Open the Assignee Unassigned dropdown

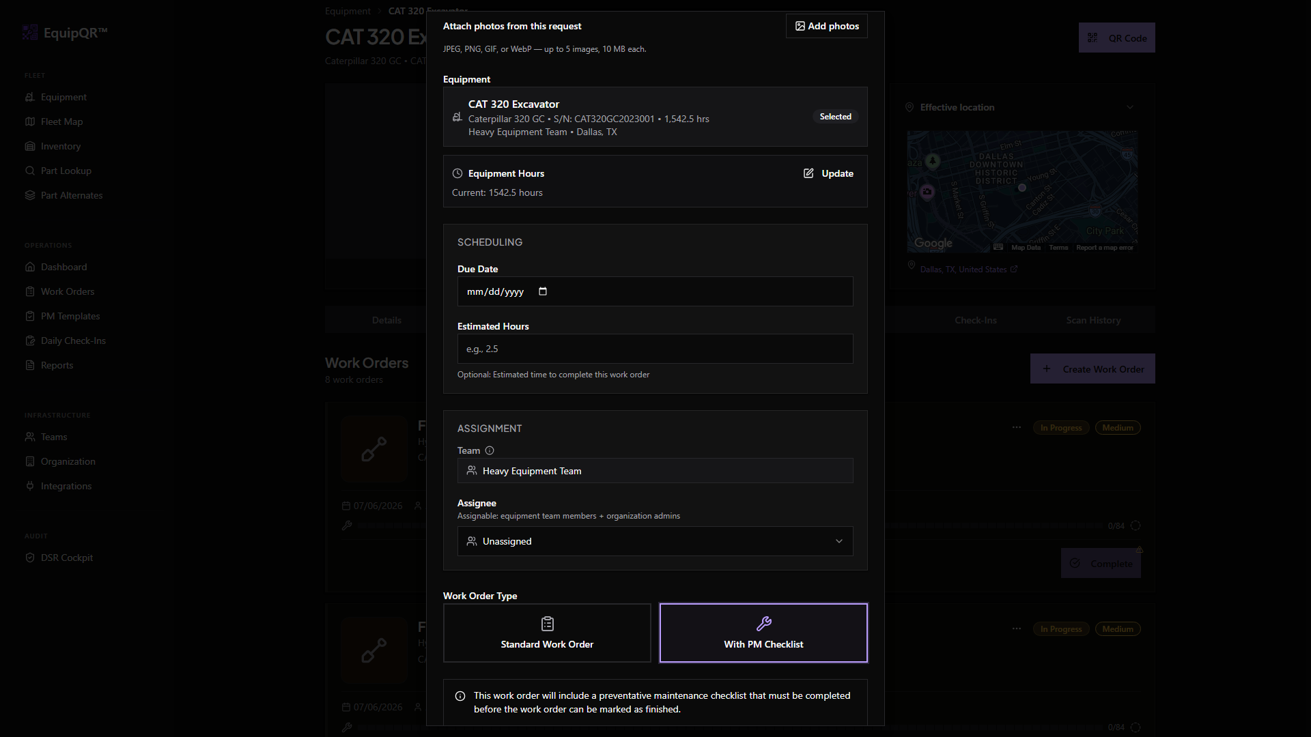pyautogui.click(x=655, y=541)
